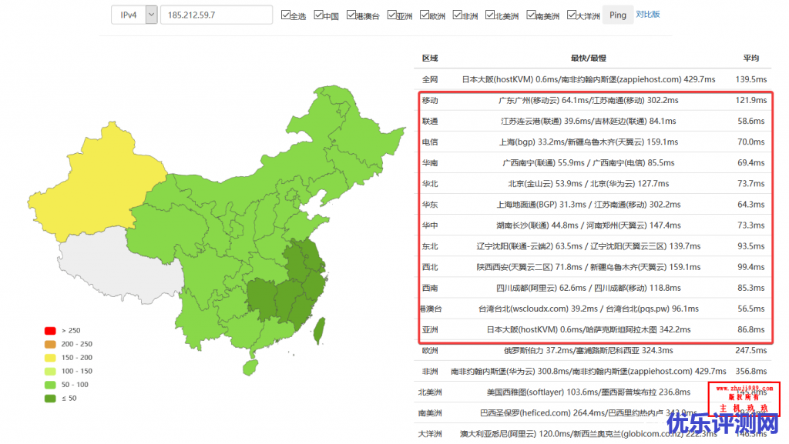Click the 上海(bgp) 33.2ms fastest/slowest entry
This screenshot has height=444, width=789.
point(588,142)
